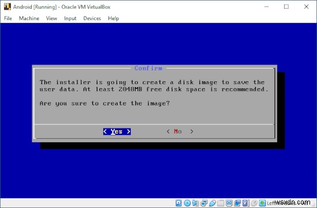The height and width of the screenshot is (208, 317).
Task: Click the mouse integration status icon
Action: pos(254,203)
